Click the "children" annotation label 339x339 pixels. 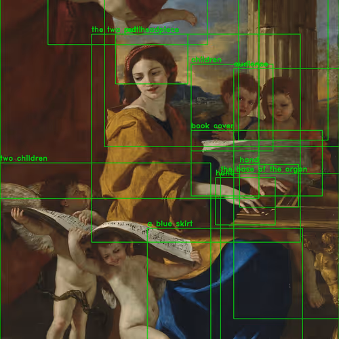[x=206, y=60]
